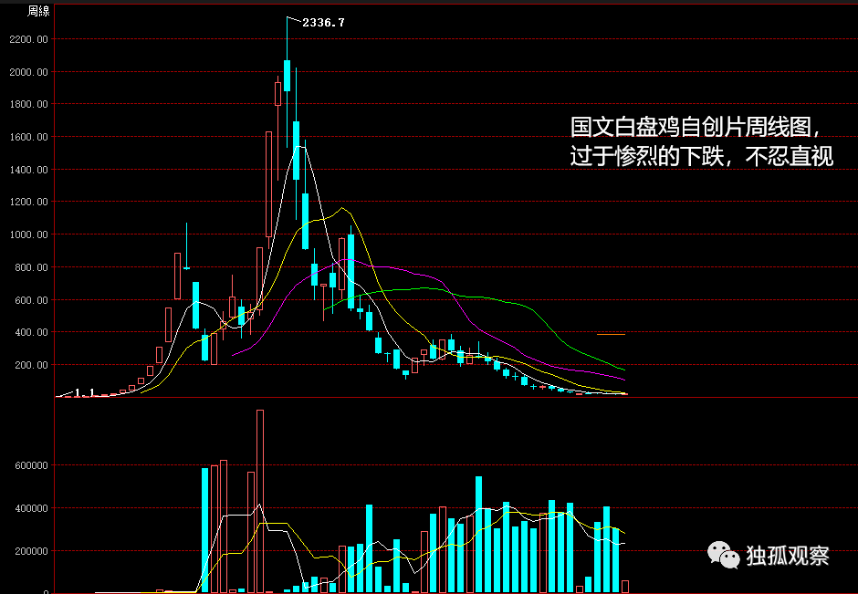
Task: Select the 200000 volume axis label
Action: coord(32,551)
